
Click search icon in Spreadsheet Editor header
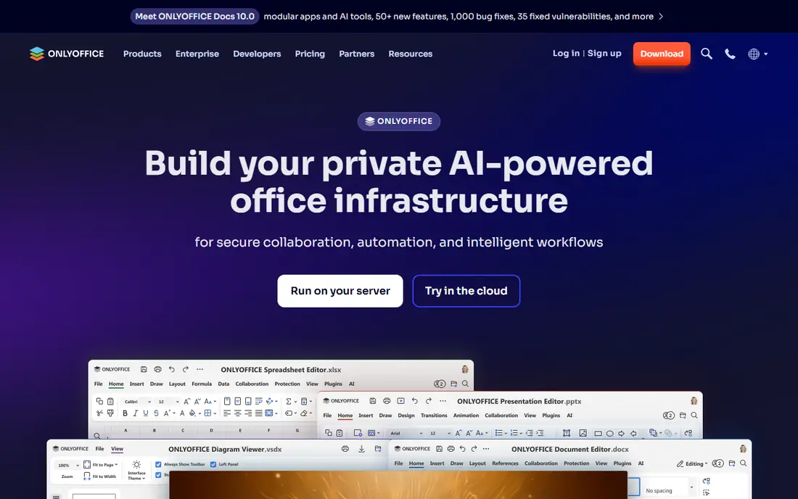tap(465, 384)
